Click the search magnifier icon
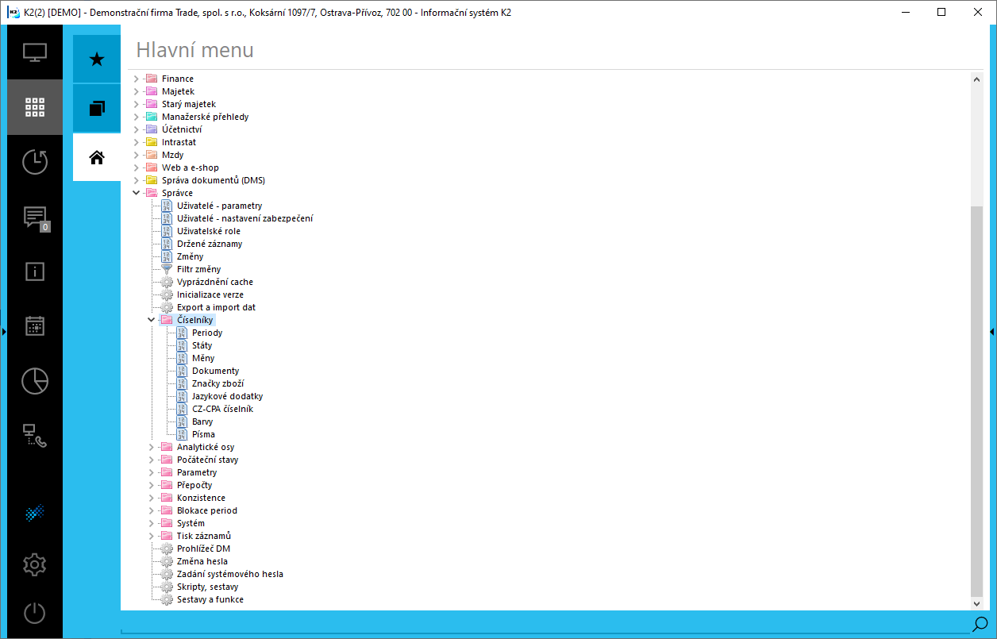997x639 pixels. pos(980,624)
